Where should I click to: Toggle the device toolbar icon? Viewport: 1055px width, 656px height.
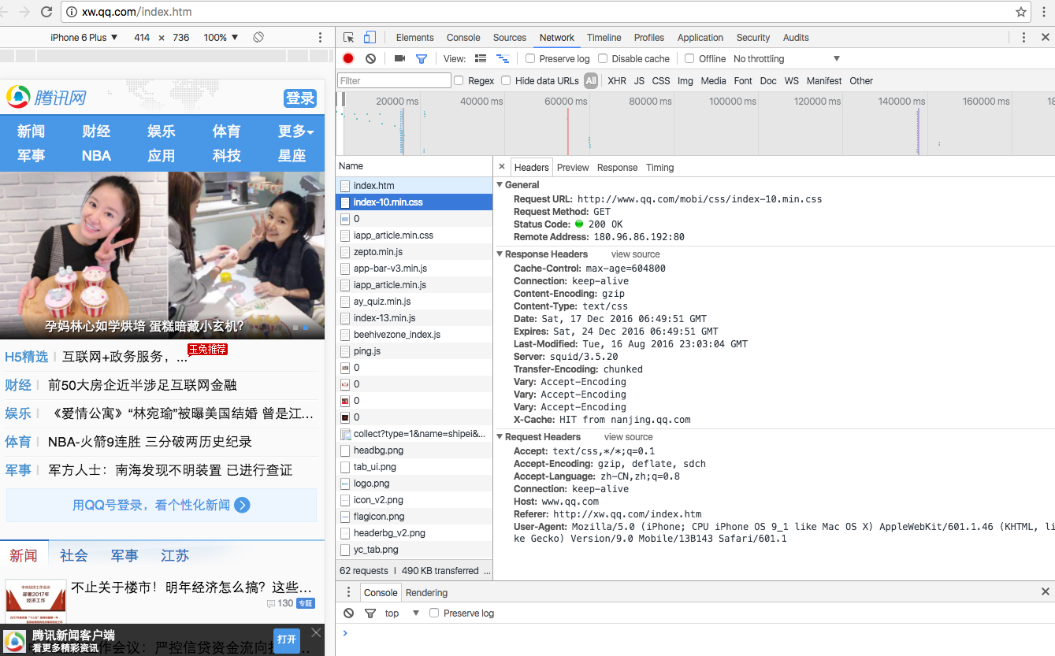click(370, 37)
